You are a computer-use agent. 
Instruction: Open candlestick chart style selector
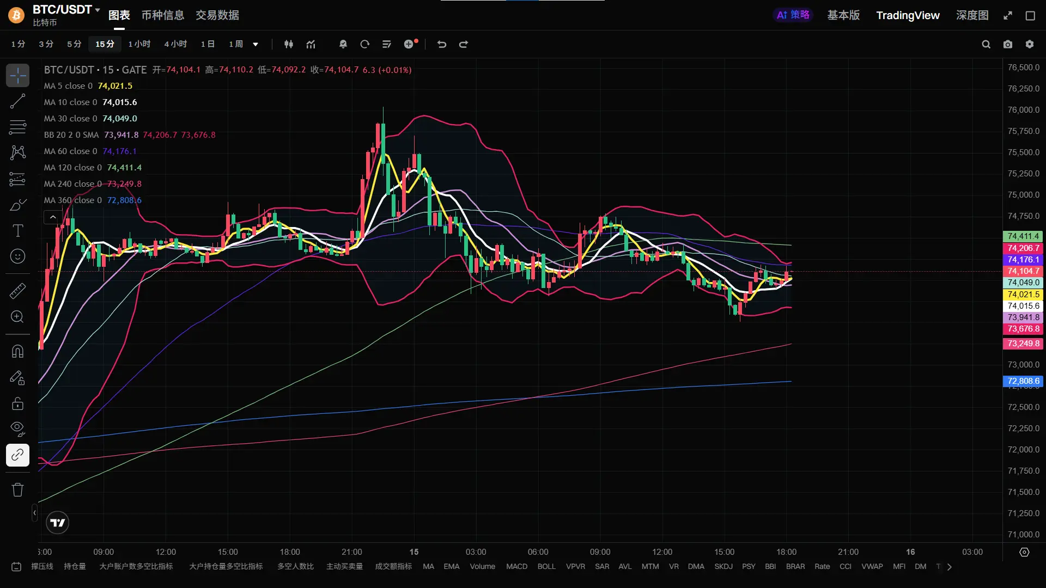click(289, 44)
